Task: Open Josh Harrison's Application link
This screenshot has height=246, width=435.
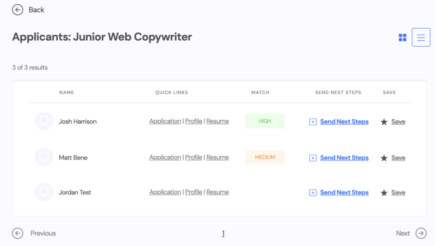Action: [165, 121]
